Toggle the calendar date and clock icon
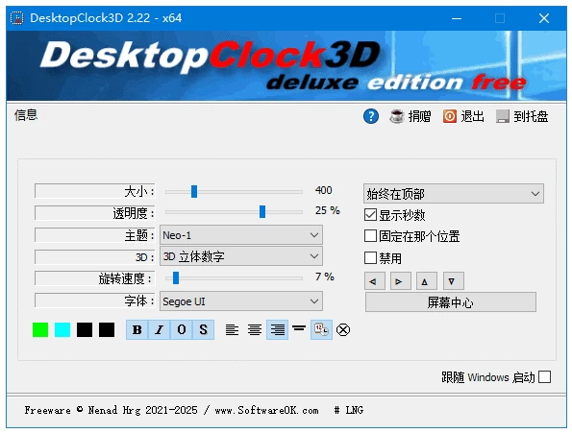This screenshot has height=433, width=572. tap(321, 330)
